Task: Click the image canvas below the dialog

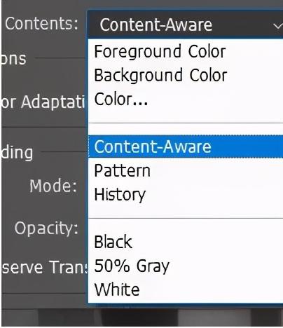Action: (x=142, y=317)
